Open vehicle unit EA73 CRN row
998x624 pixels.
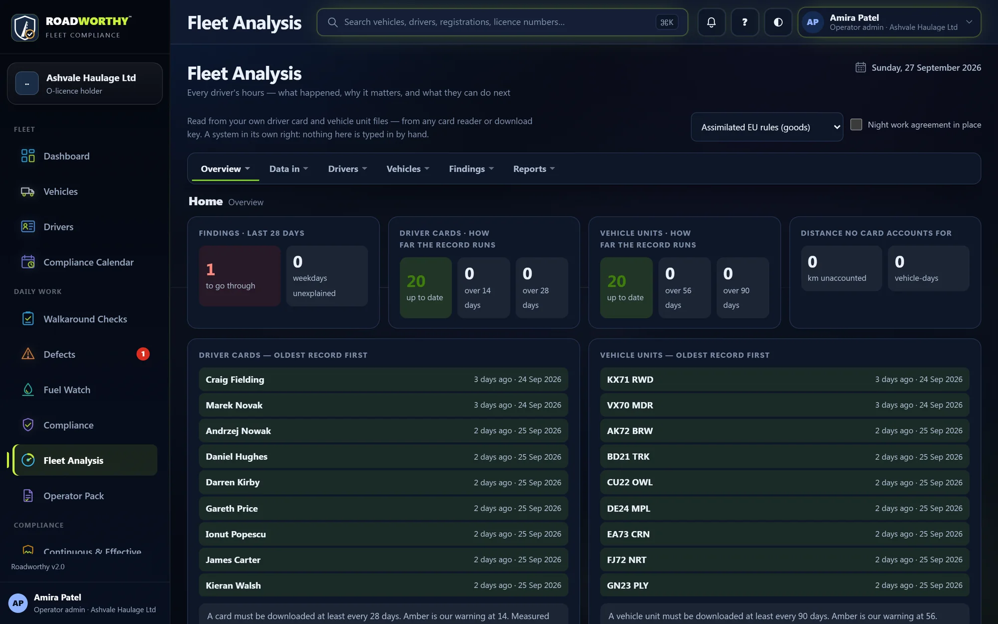(x=784, y=534)
